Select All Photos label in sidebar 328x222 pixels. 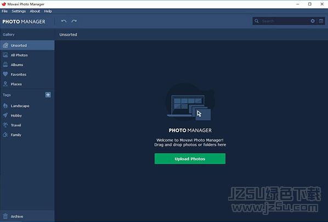(x=19, y=55)
